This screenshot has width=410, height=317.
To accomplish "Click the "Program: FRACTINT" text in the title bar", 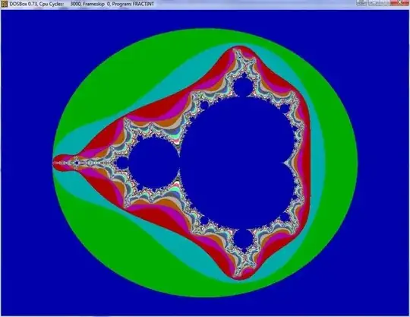I will point(133,4).
